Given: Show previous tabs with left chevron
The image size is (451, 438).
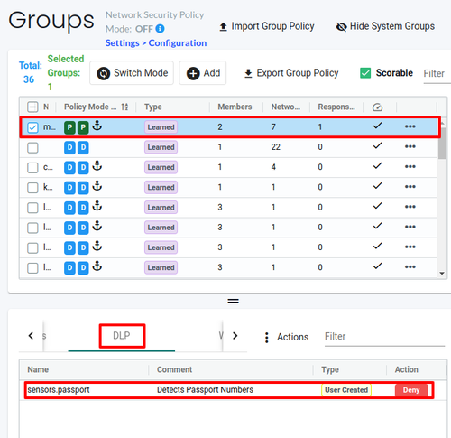Looking at the screenshot, I should coord(31,336).
